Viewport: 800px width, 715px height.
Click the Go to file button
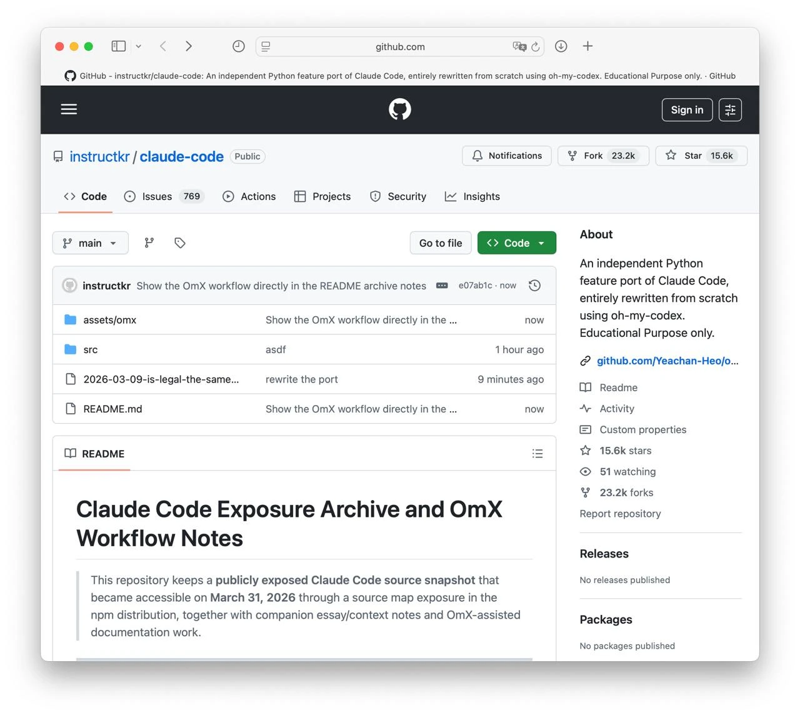(x=441, y=243)
